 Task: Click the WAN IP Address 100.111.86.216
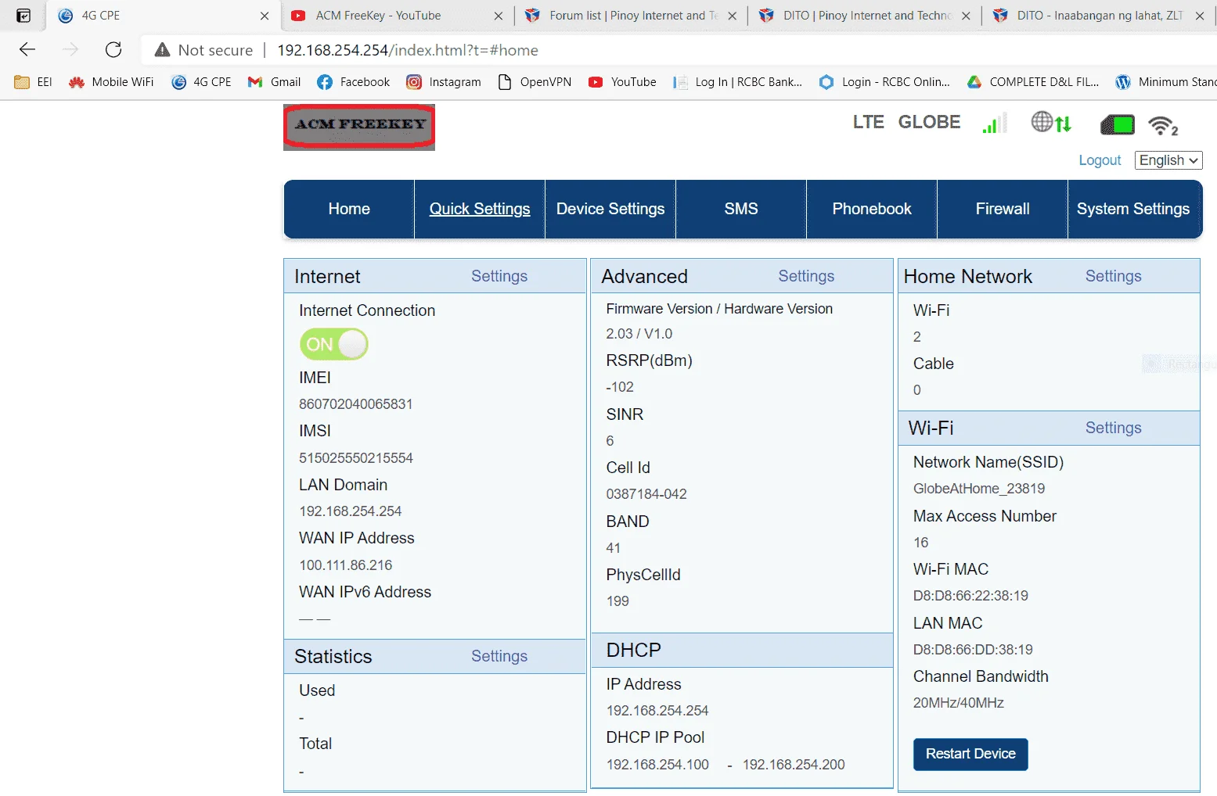[345, 565]
